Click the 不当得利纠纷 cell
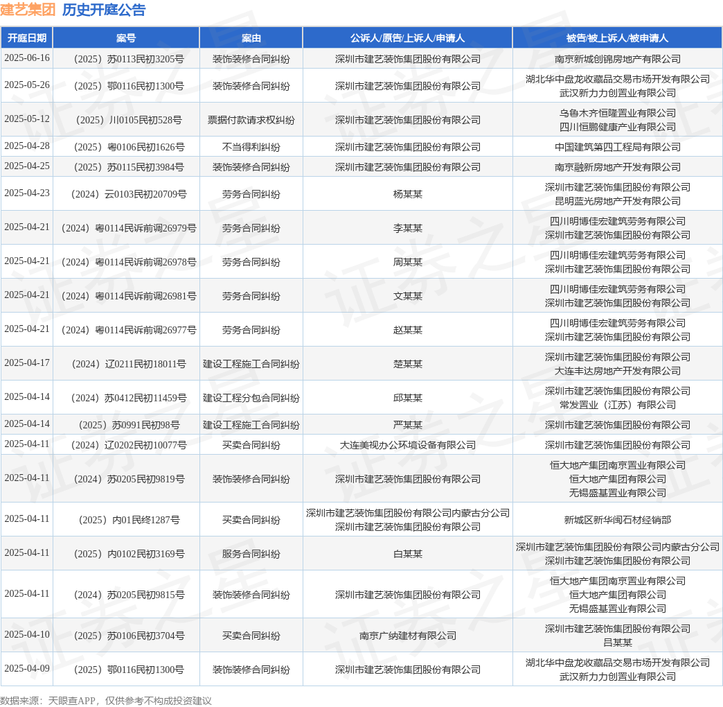 [x=251, y=147]
